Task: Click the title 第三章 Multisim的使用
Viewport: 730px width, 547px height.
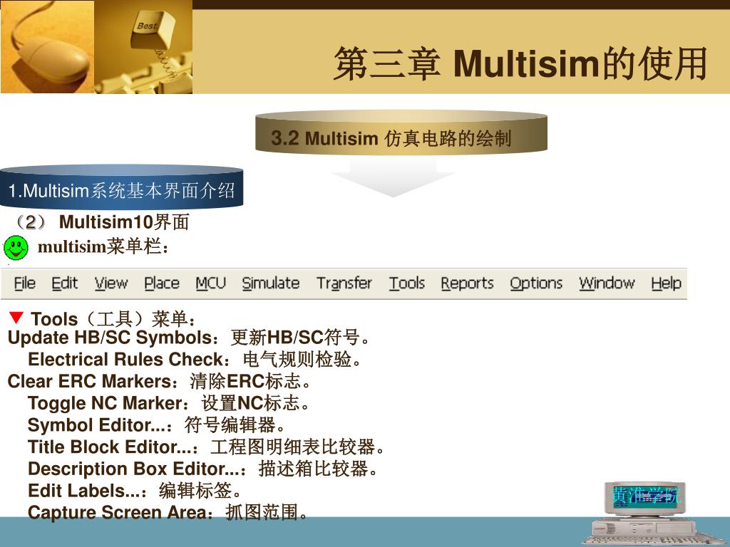Action: click(520, 63)
